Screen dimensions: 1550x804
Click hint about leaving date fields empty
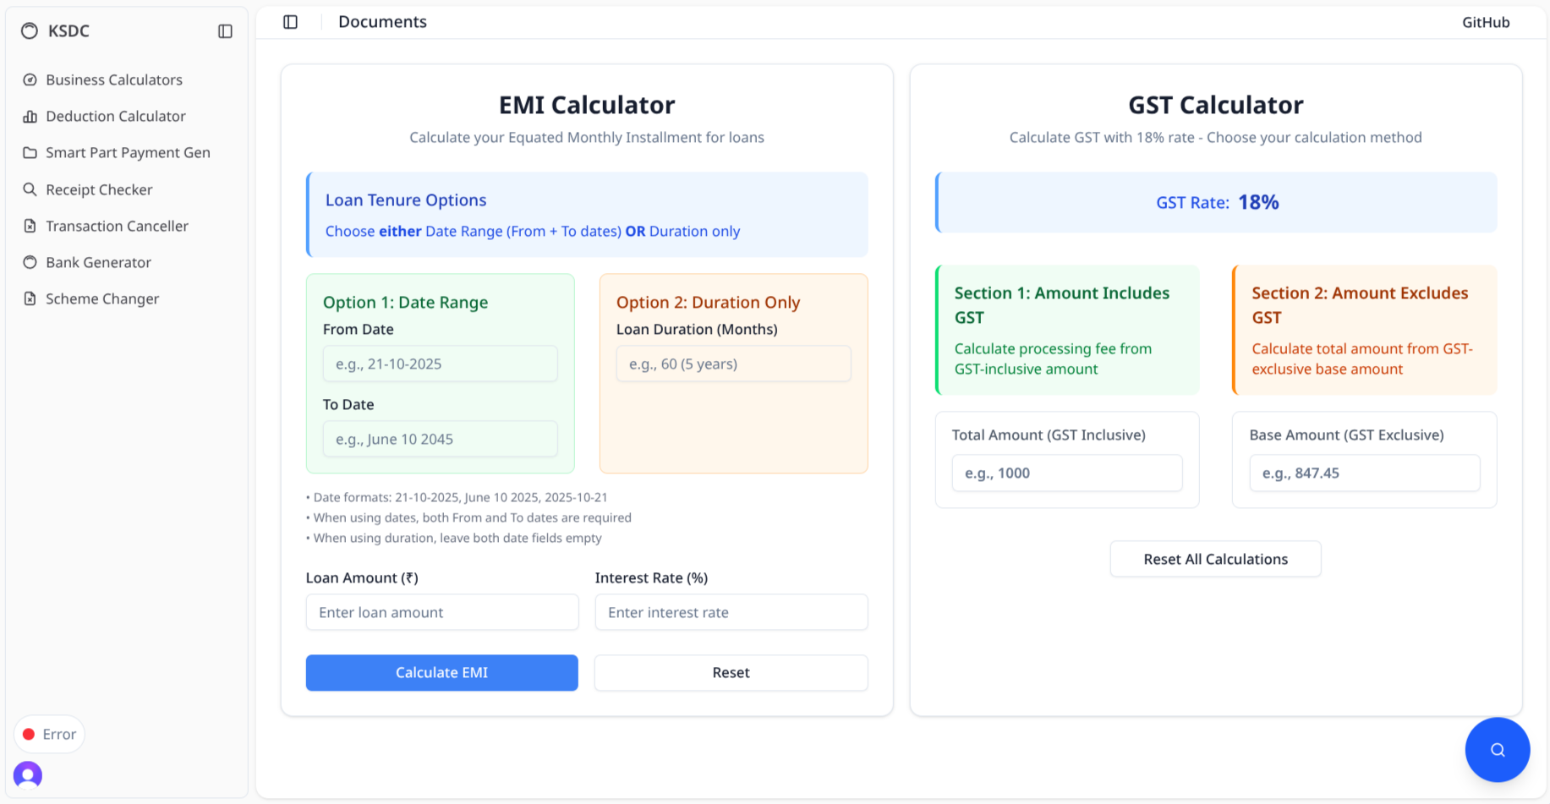click(454, 538)
